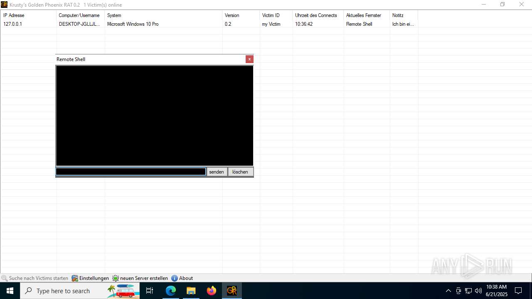Sort by Computer/Username column header
532x299 pixels.
click(x=80, y=15)
